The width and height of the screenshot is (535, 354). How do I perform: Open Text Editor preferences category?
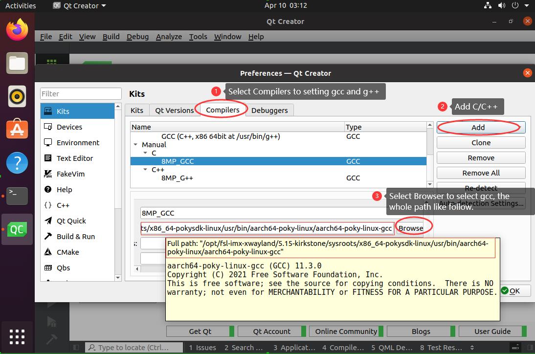[x=77, y=158]
